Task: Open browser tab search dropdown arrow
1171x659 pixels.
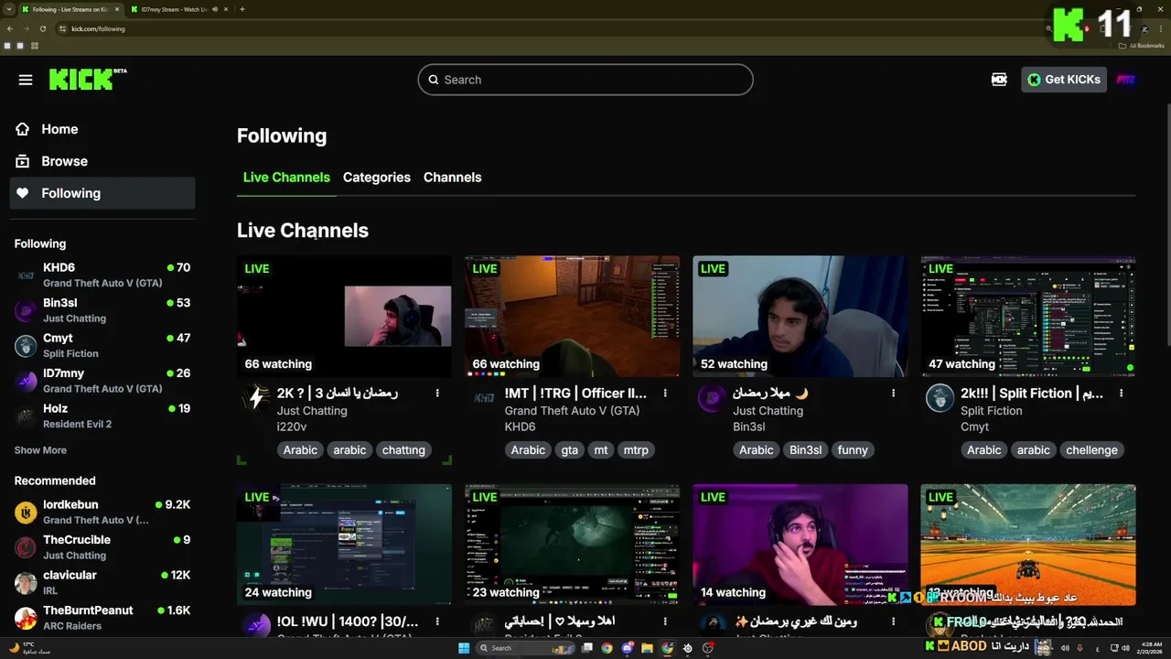Action: pyautogui.click(x=8, y=9)
